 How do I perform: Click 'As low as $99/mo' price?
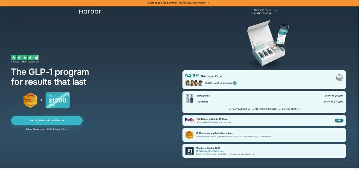334,96
